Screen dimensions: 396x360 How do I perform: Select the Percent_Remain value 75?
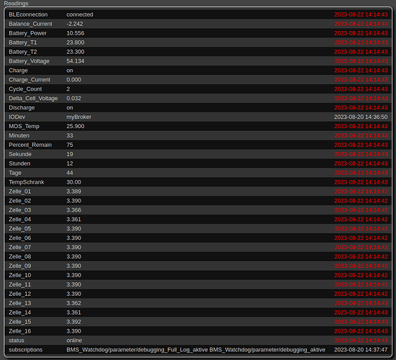pos(70,145)
